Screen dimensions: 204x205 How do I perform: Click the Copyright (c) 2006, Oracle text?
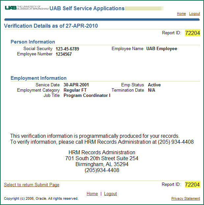pyautogui.click(x=41, y=198)
